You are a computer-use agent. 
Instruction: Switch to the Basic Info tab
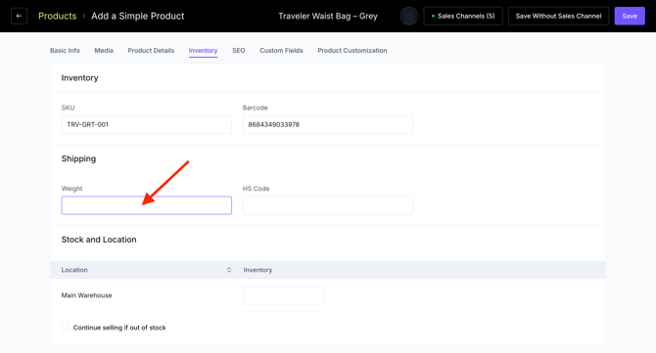65,51
